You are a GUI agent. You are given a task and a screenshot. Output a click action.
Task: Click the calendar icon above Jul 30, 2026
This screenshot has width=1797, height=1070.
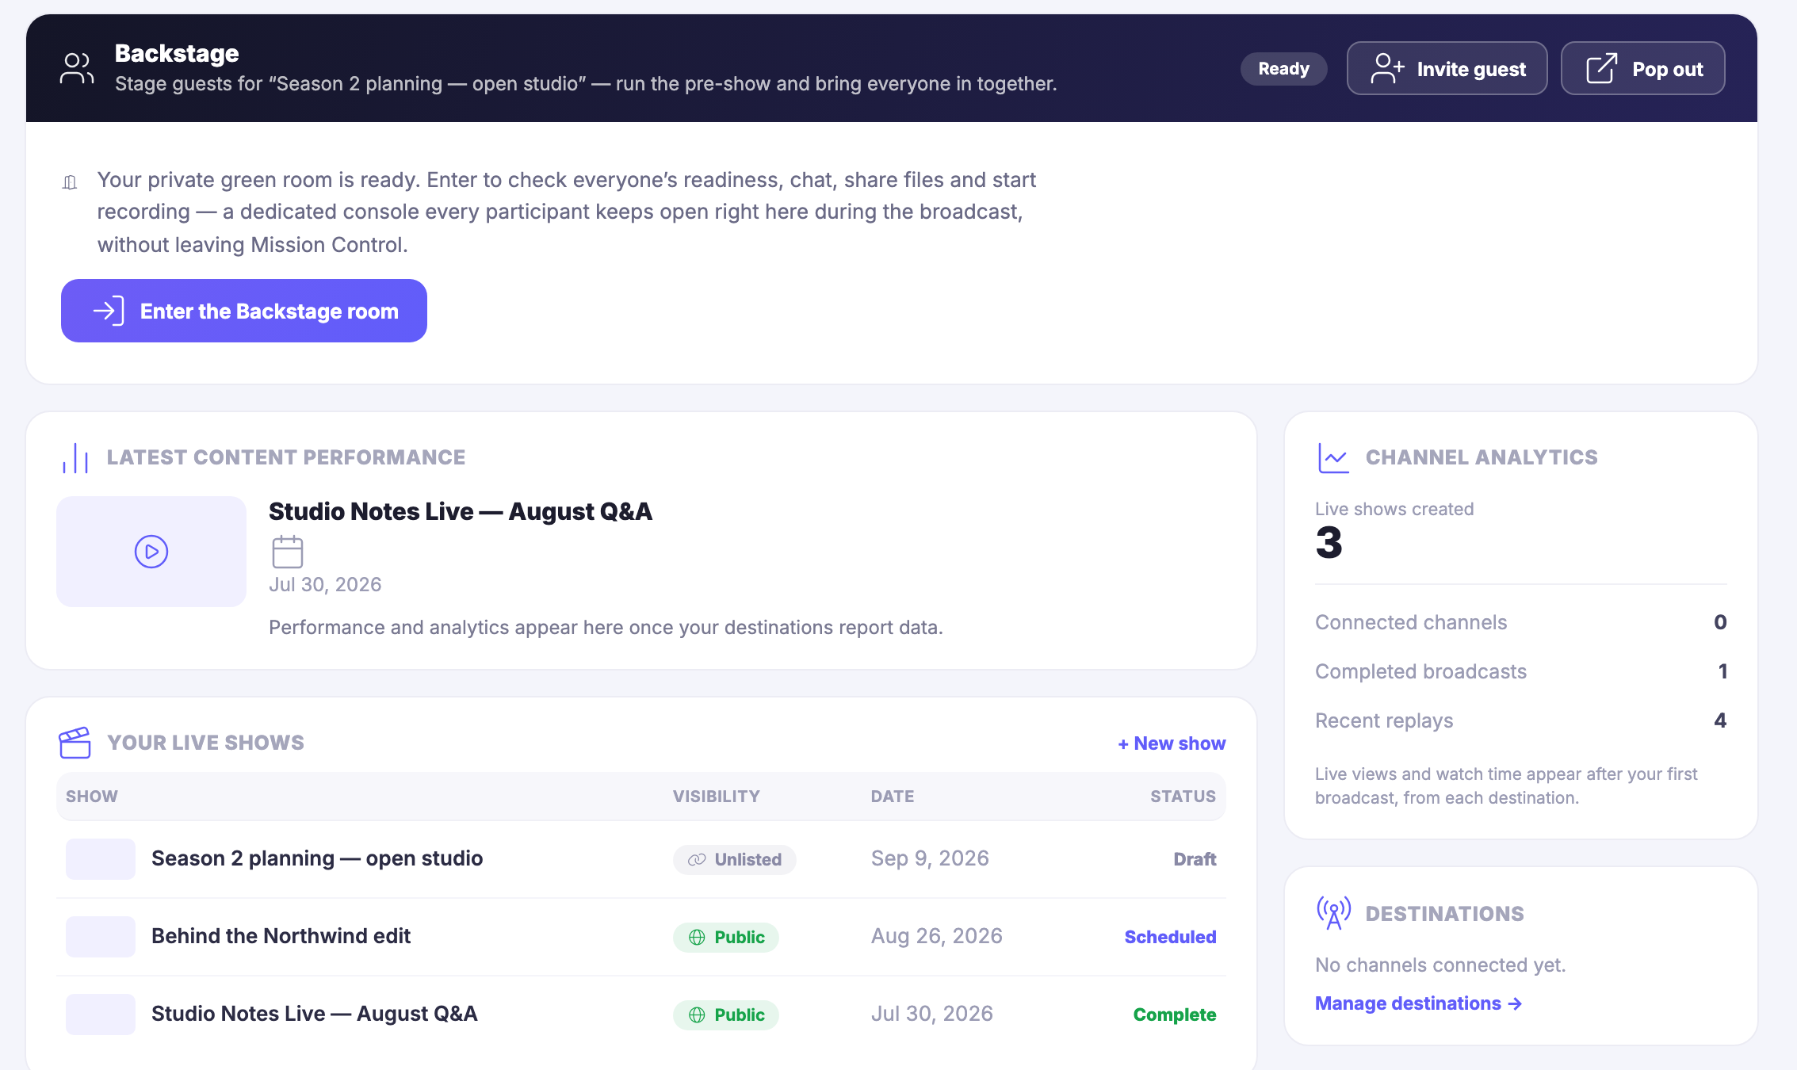pyautogui.click(x=288, y=552)
